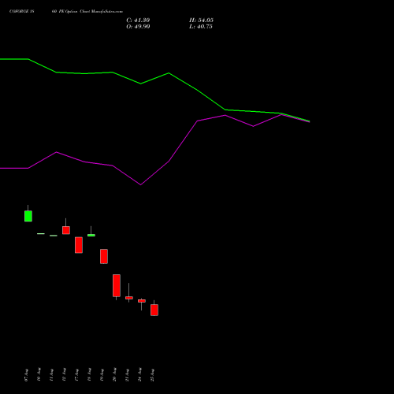This screenshot has width=394, height=394.
Task: Select the 20 Aug date axis label
Action: coord(114,374)
